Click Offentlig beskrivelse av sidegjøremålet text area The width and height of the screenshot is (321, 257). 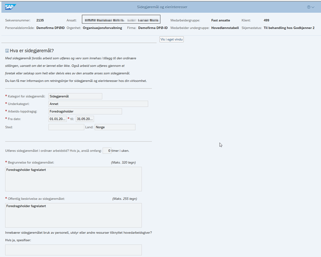click(74, 215)
